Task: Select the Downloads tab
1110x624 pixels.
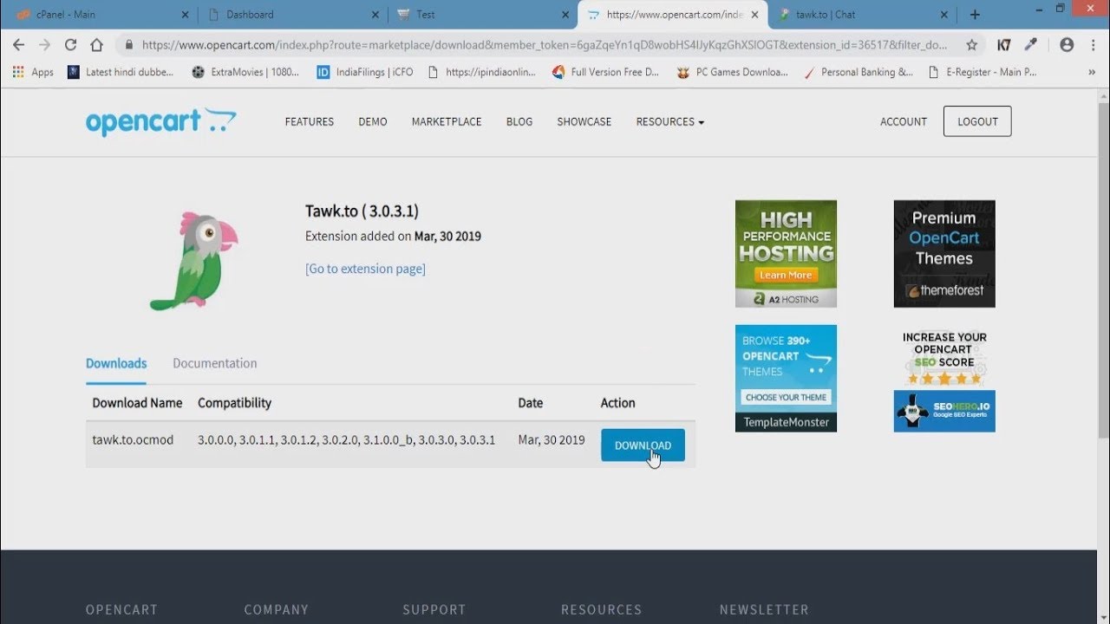Action: 116,364
